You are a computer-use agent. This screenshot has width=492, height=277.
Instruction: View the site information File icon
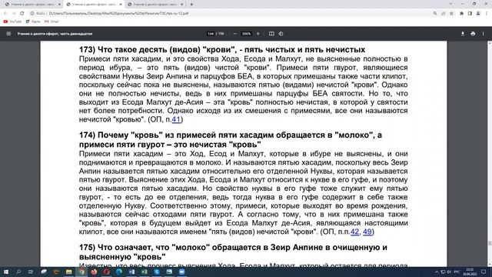tap(37, 13)
